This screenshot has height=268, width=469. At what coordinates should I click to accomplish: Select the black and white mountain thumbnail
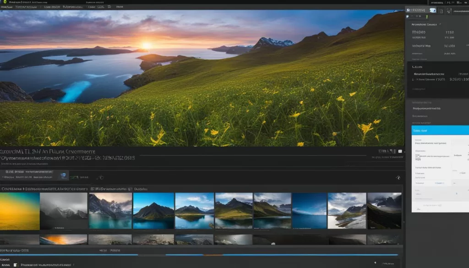click(x=63, y=211)
